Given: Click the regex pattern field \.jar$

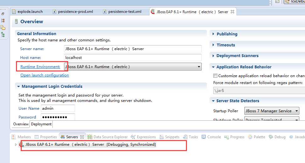Looking at the screenshot, I should [x=259, y=91].
